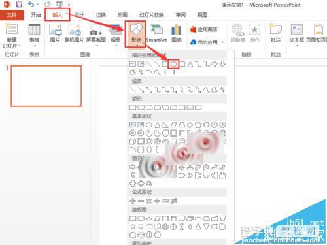Select flowchart collate hourglass in 流程图
Viewport: 327px width, 245px height.
[182, 227]
